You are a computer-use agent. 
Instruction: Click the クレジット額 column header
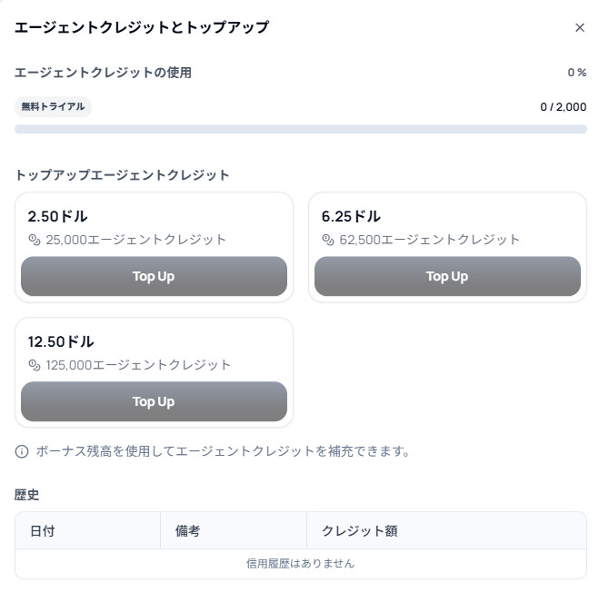(360, 531)
